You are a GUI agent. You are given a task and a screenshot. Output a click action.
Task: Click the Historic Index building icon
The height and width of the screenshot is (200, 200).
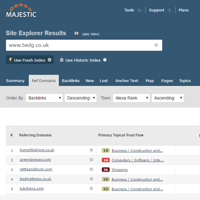pos(62,60)
